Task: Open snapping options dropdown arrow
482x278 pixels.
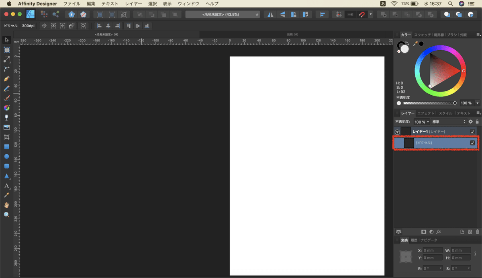Action: 370,14
